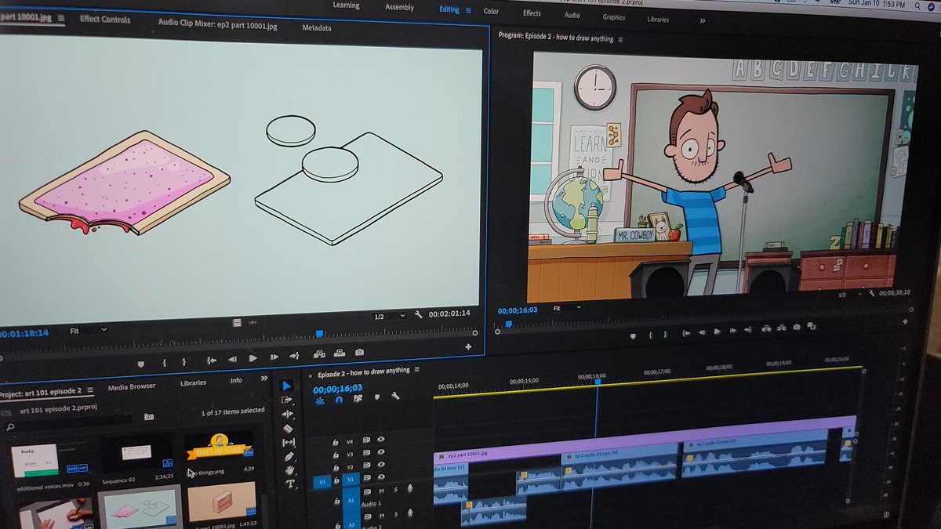Switch to Assembly workspace
Viewport: 941px width, 529px height.
pyautogui.click(x=399, y=8)
